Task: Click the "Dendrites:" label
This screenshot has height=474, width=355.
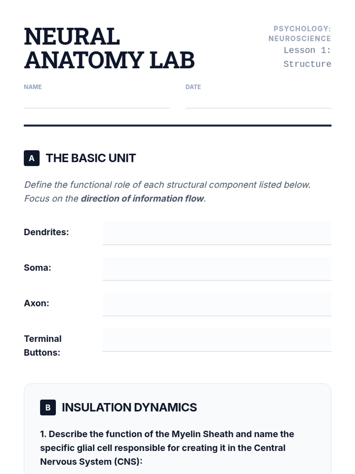Action: tap(46, 232)
